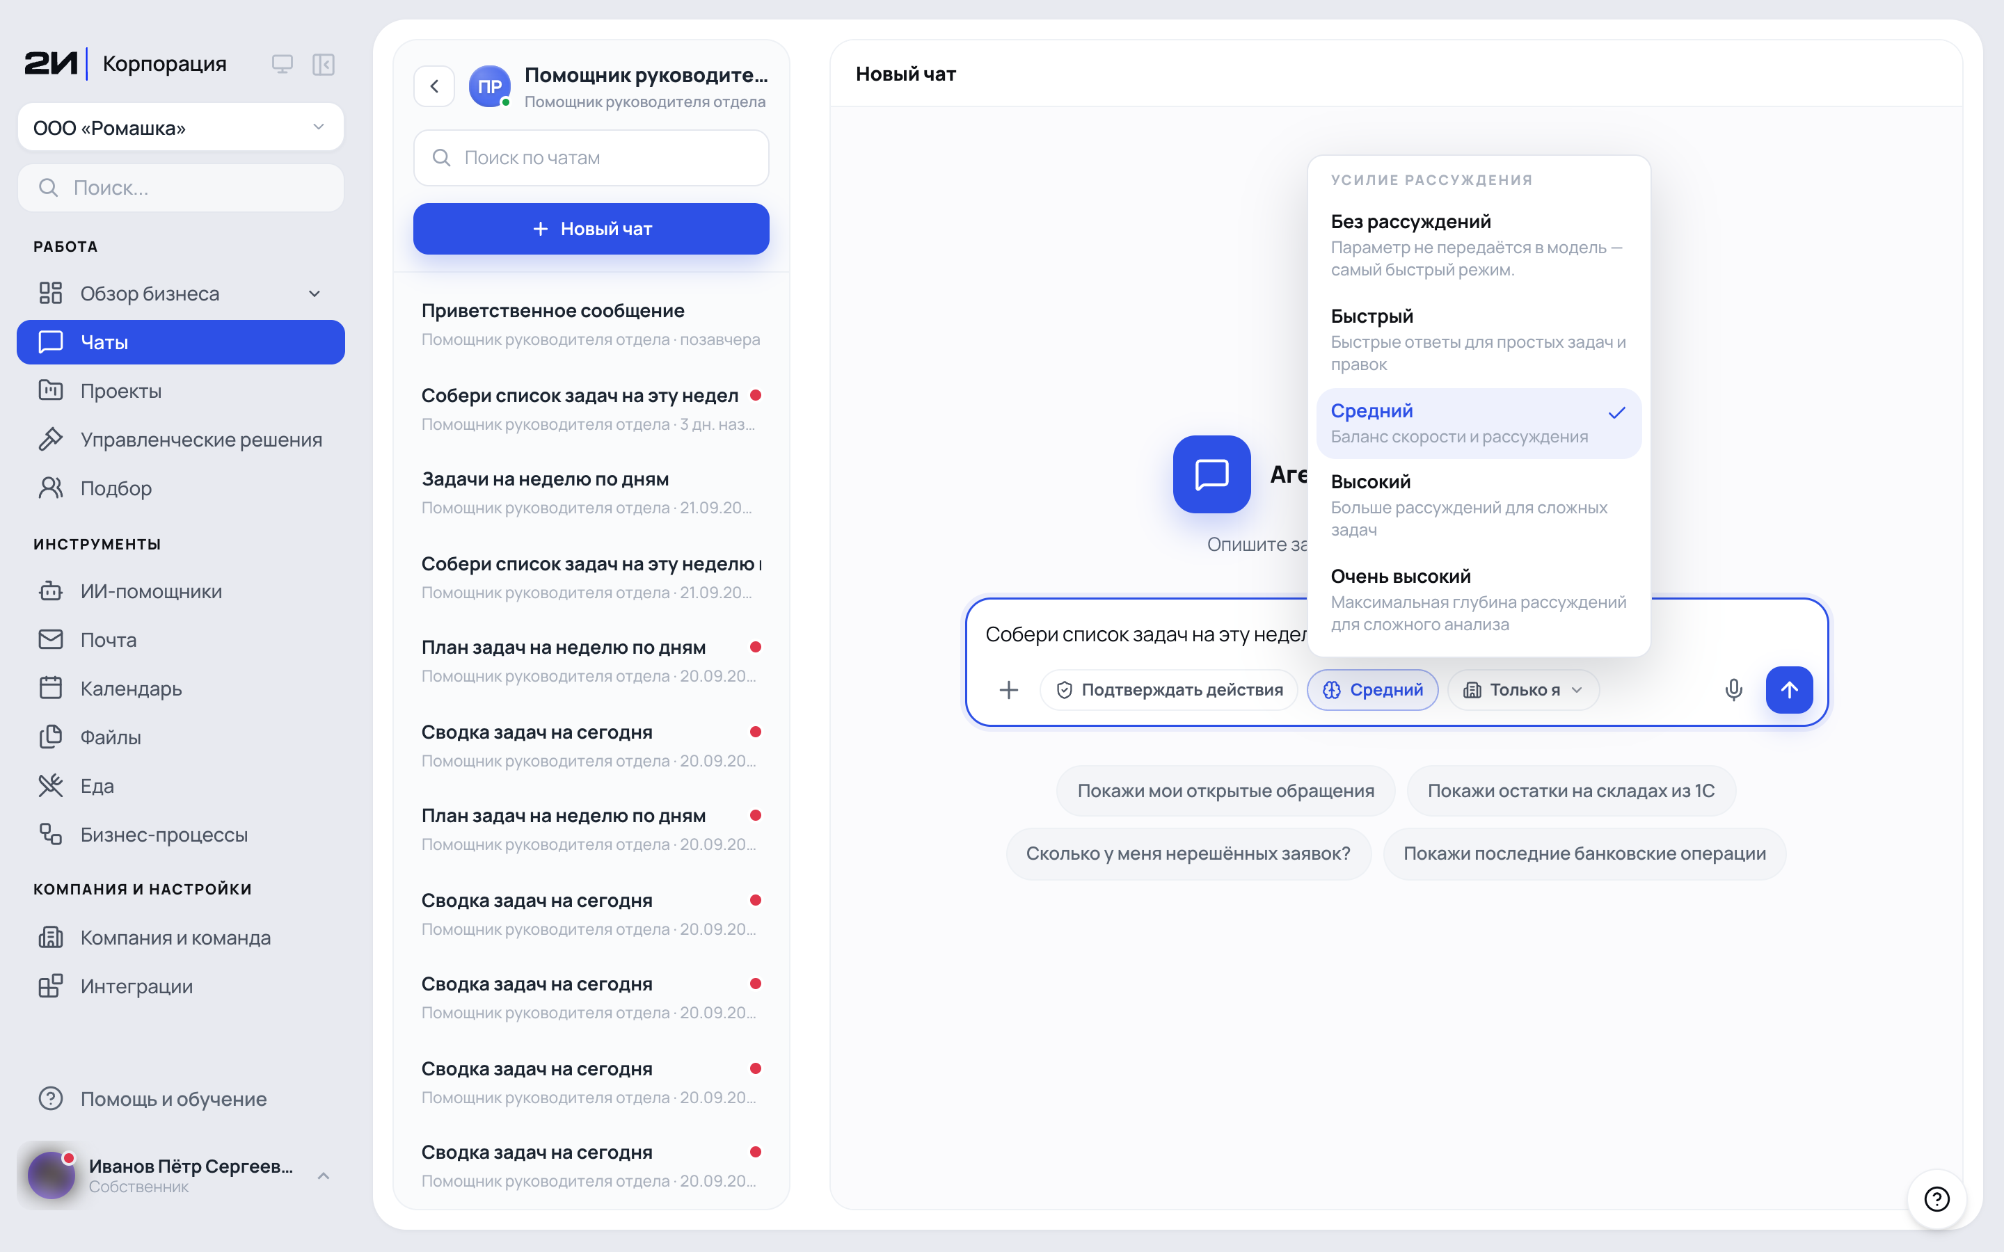Go back using the arrow beside Помощник руководителя

(434, 86)
